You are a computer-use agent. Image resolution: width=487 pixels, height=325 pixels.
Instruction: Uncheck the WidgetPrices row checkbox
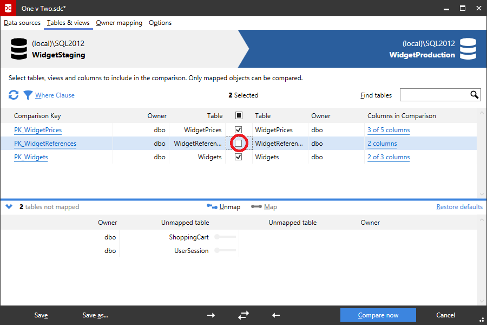tap(239, 129)
